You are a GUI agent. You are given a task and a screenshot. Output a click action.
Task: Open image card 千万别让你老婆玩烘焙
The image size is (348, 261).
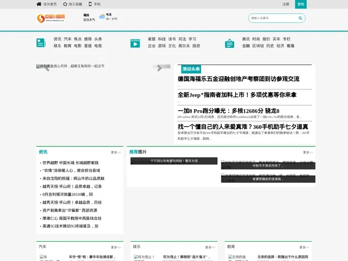(x=174, y=161)
